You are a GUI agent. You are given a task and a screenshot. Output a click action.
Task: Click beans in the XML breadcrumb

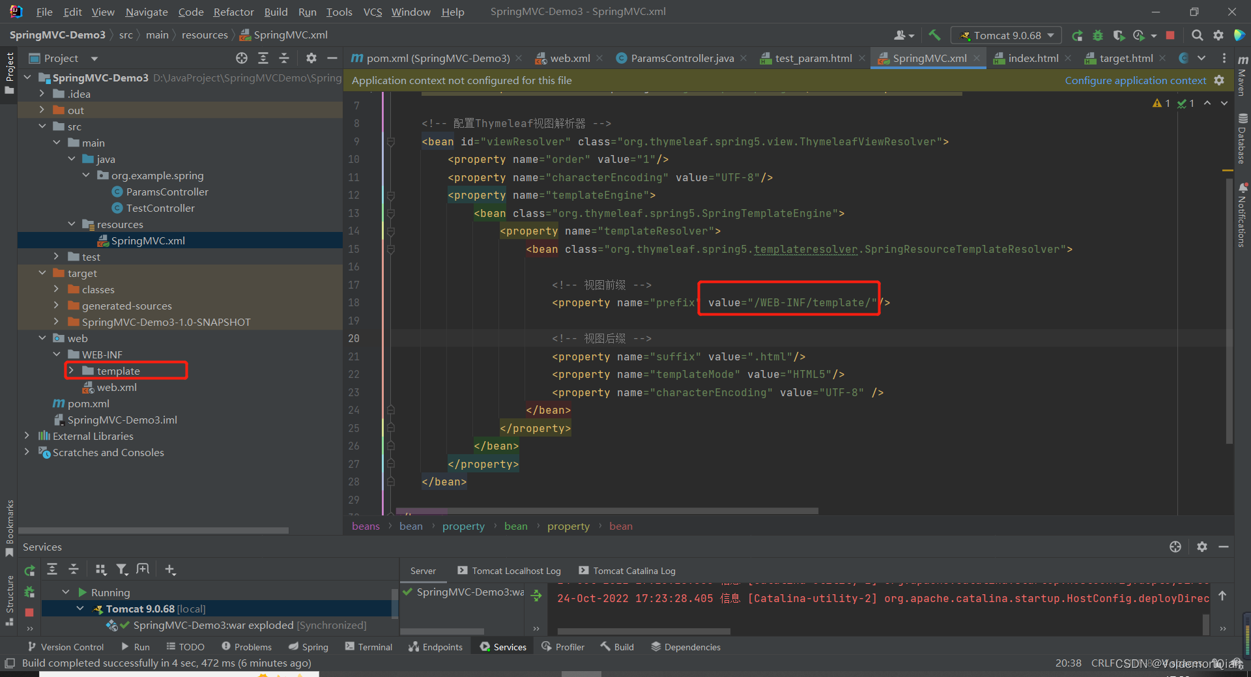pyautogui.click(x=366, y=526)
